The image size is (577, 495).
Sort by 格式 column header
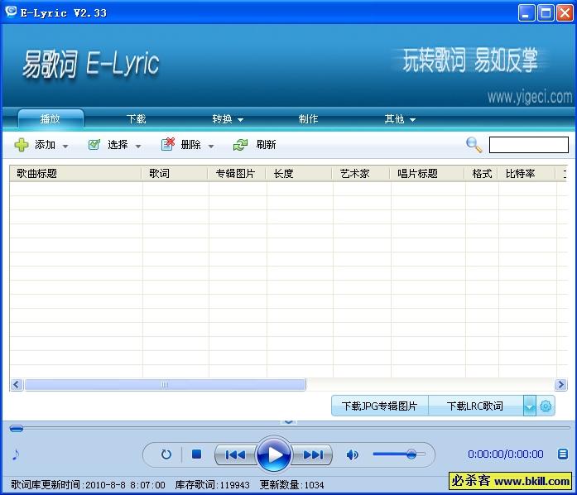click(481, 173)
